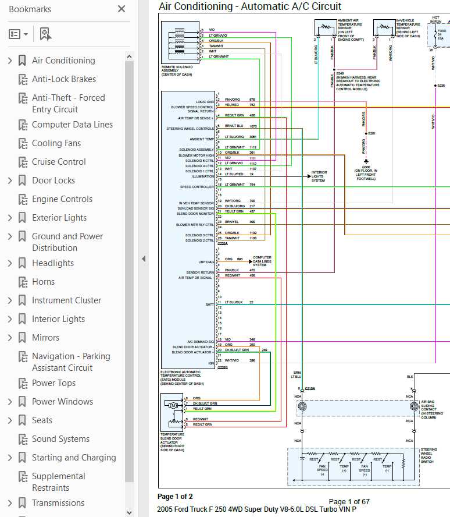
Task: Click the Remote Solenoid Assembly component
Action: (x=180, y=43)
